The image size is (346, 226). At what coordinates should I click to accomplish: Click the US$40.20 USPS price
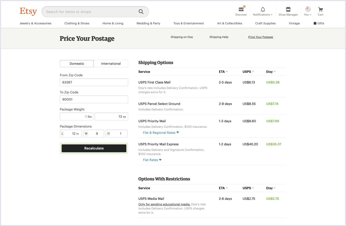(x=250, y=144)
